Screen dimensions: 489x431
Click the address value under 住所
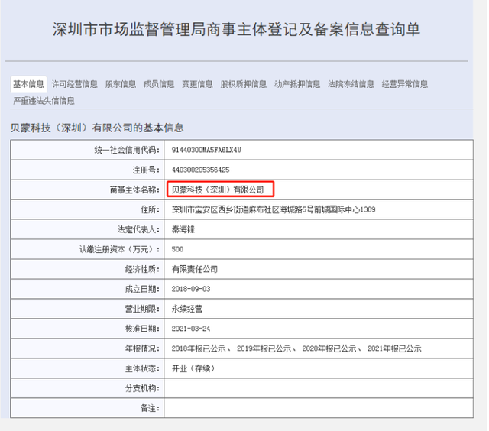274,209
